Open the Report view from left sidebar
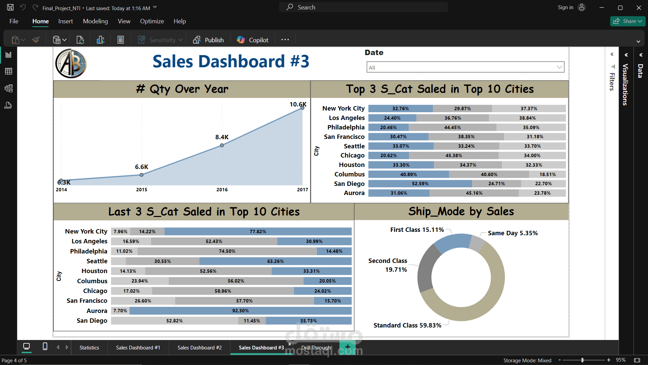This screenshot has width=648, height=365. click(8, 55)
